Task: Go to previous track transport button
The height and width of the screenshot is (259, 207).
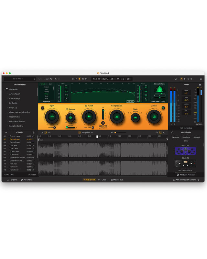Action: 76,79
